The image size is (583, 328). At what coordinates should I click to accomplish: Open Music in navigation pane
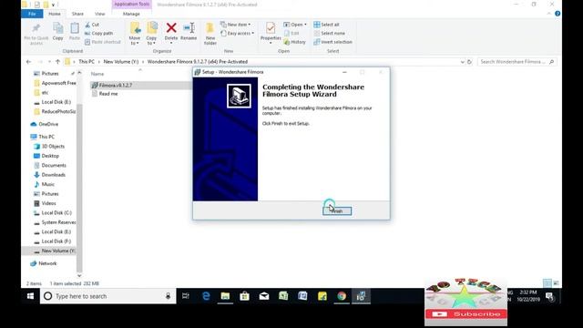(x=47, y=184)
